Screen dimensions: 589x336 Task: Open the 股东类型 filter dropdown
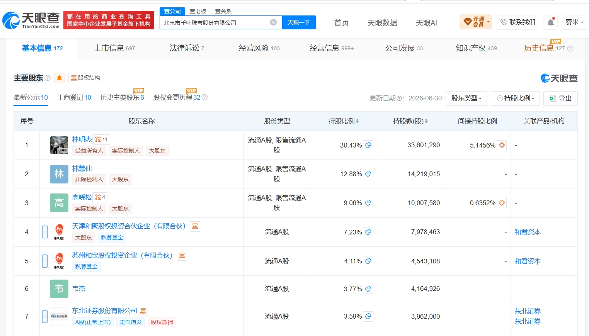tap(466, 98)
